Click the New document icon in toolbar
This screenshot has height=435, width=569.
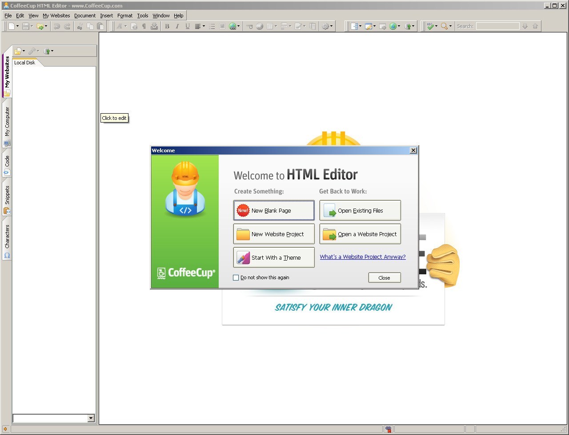pyautogui.click(x=12, y=26)
